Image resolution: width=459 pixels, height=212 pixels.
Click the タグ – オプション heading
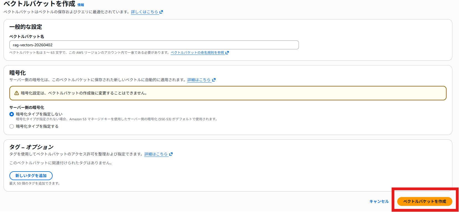(32, 147)
